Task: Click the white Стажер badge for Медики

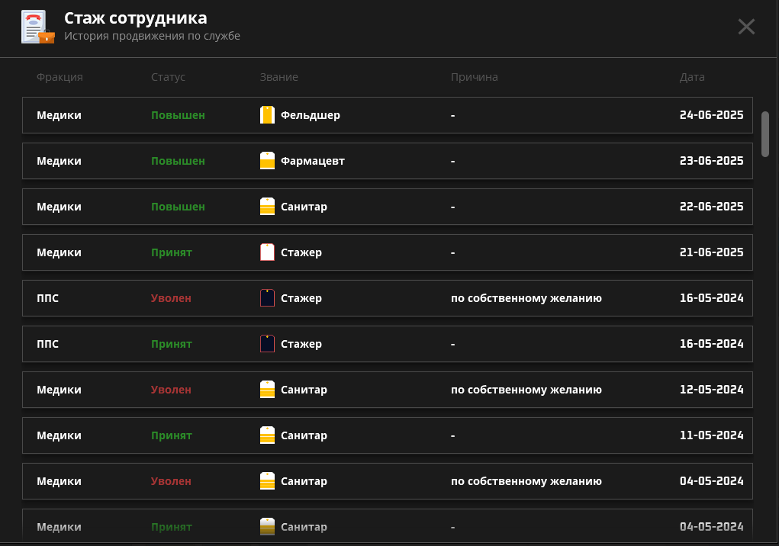Action: click(x=267, y=252)
